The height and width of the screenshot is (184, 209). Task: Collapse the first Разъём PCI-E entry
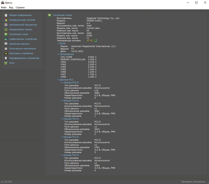point(62,83)
